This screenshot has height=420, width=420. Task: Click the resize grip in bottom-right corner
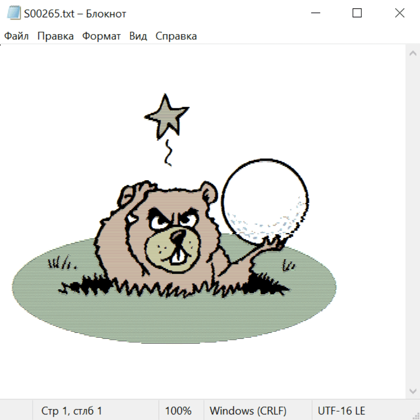pos(415,415)
